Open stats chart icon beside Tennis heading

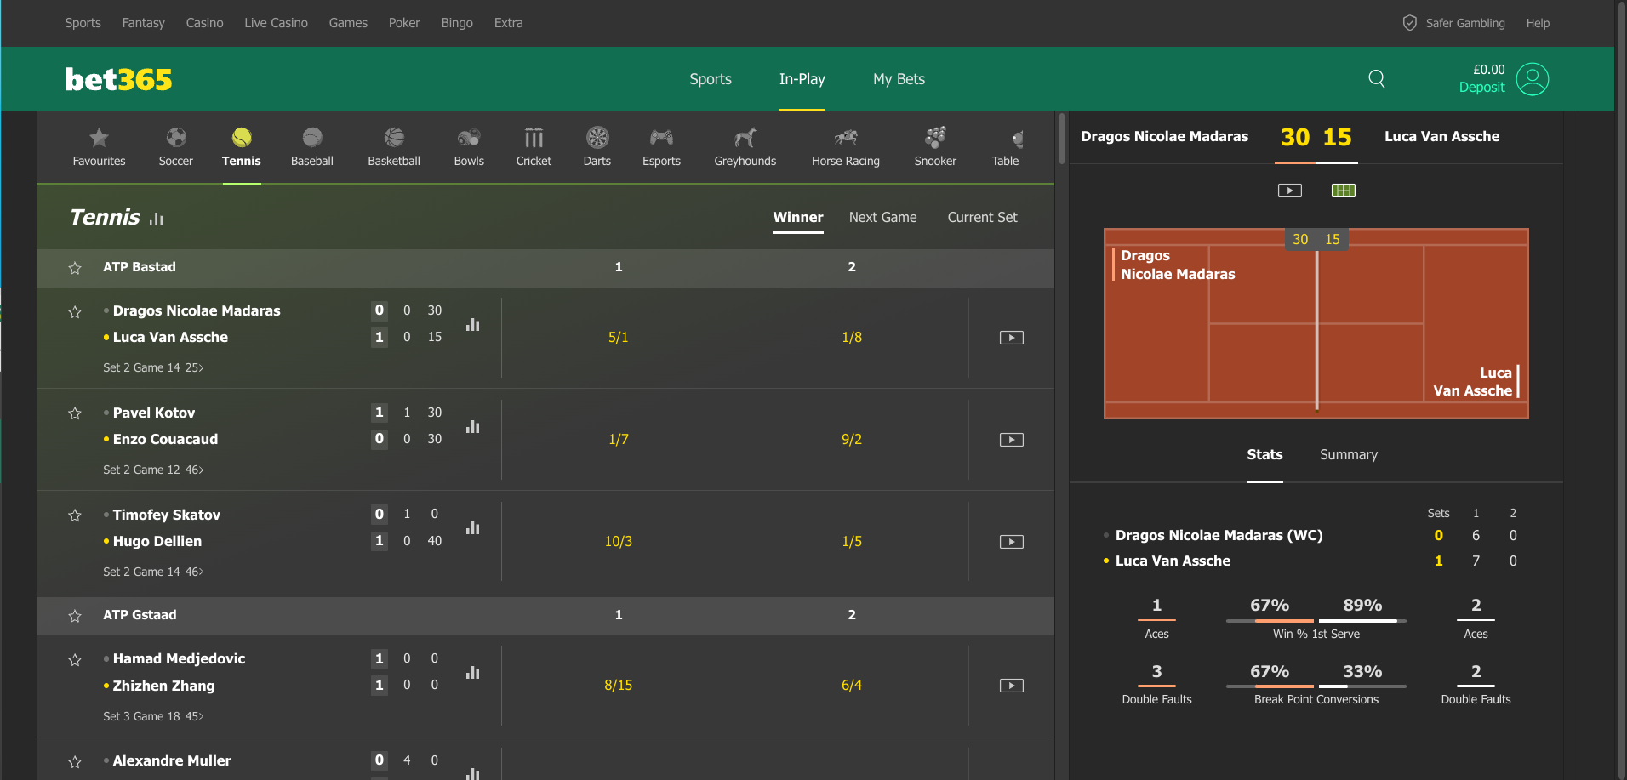click(x=157, y=219)
